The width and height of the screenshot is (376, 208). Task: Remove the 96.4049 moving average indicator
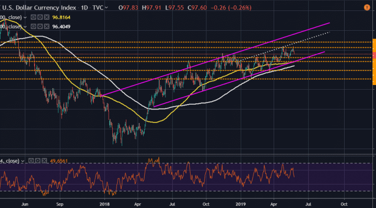46,27
